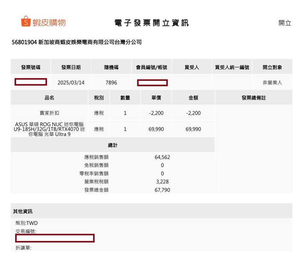Select the -2,200 value under 單價
This screenshot has height=272, width=307.
tap(156, 113)
